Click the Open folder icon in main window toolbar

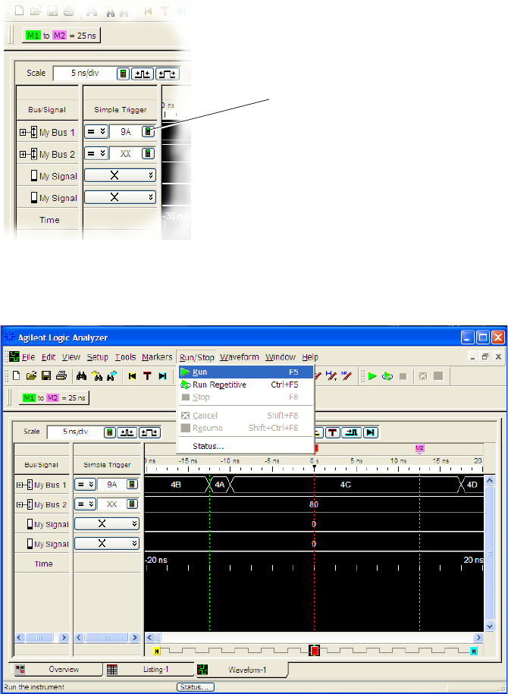click(31, 376)
